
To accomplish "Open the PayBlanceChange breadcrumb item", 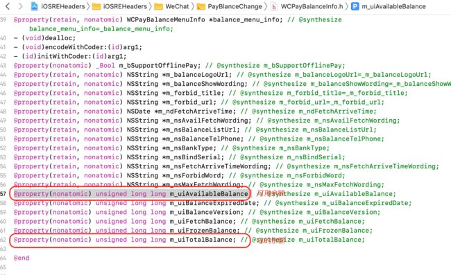I will [x=235, y=6].
